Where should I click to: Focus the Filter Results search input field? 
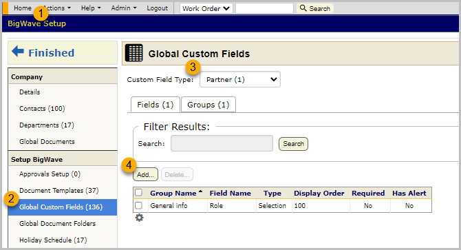[x=222, y=143]
